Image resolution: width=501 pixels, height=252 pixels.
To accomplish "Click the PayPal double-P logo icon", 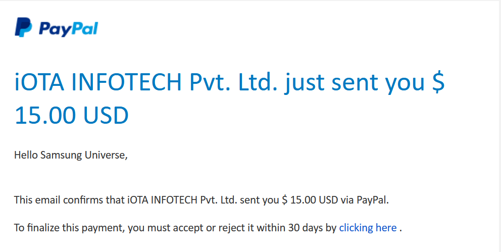I will [x=23, y=27].
